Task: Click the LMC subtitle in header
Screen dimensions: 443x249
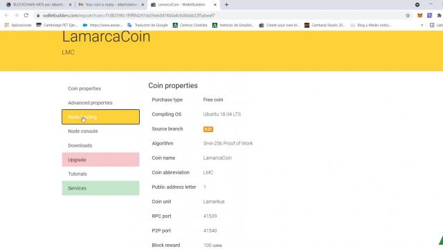Action: point(68,53)
